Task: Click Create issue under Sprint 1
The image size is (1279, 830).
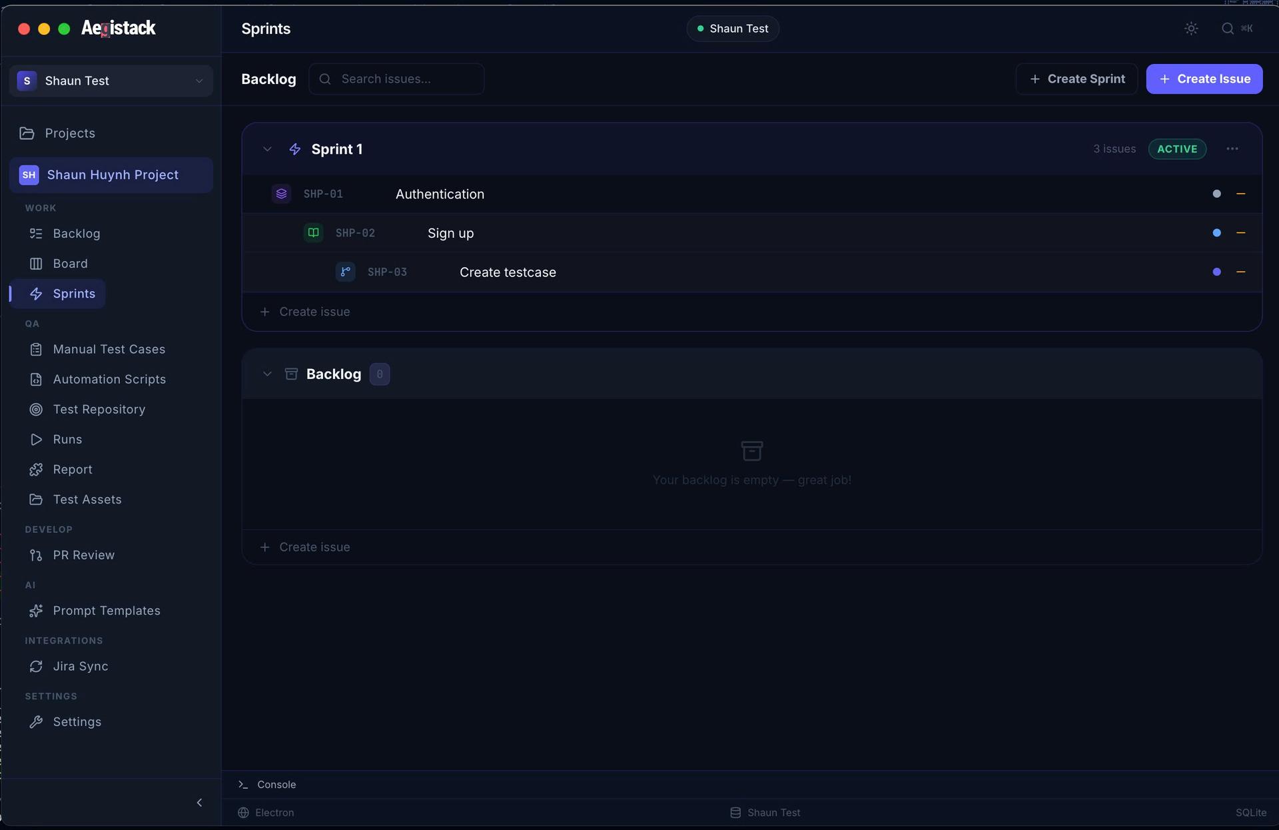Action: click(305, 312)
